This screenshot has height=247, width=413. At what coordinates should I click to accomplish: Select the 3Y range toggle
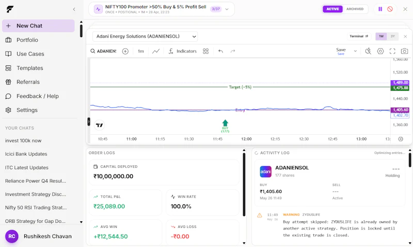(x=393, y=36)
